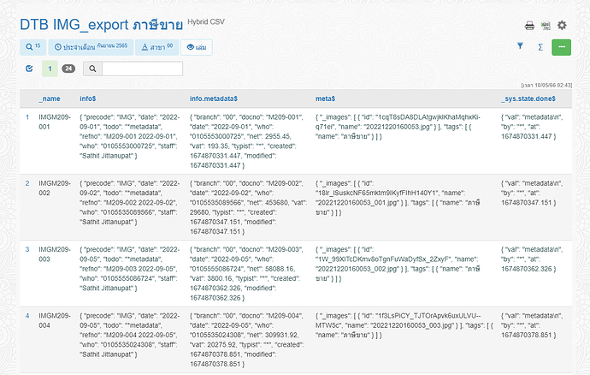Open row number 4 link
This screenshot has width=590, height=375.
pos(27,316)
